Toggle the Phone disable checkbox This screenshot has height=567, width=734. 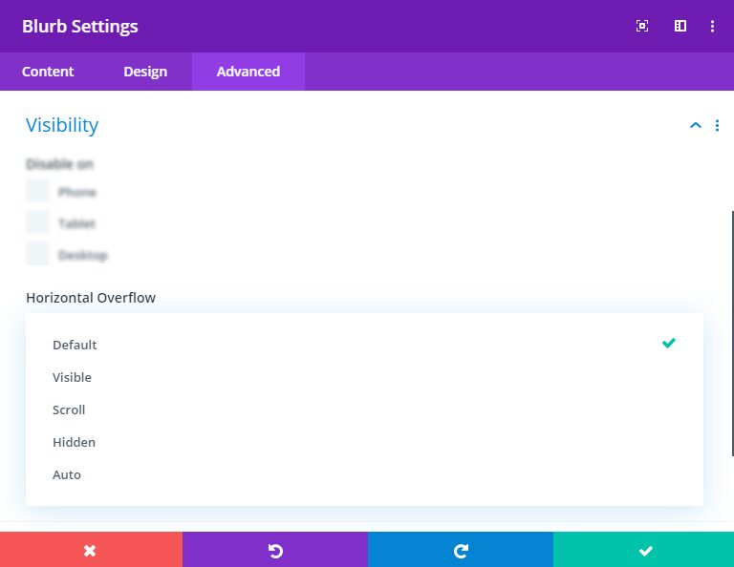point(37,191)
